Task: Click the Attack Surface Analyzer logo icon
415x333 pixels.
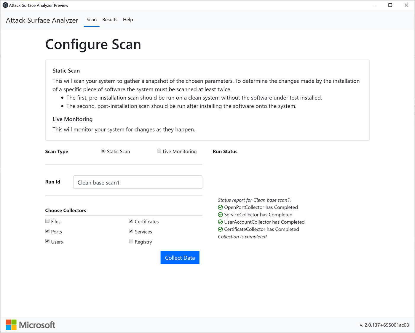Action: tap(5, 5)
